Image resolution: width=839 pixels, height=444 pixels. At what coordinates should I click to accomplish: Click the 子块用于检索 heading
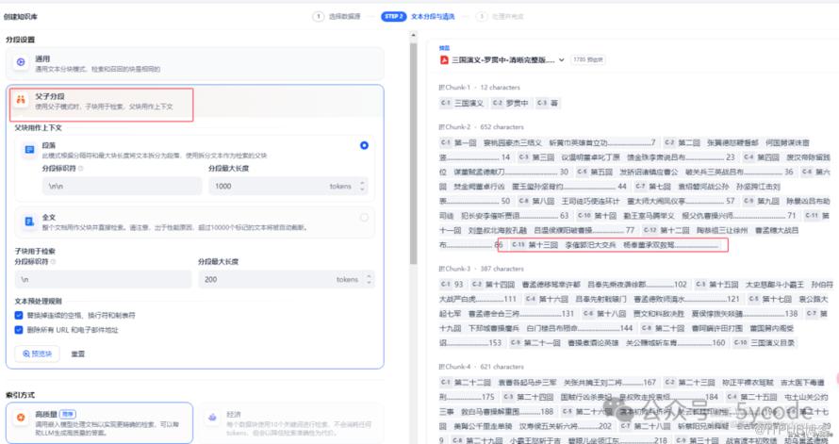click(x=35, y=251)
